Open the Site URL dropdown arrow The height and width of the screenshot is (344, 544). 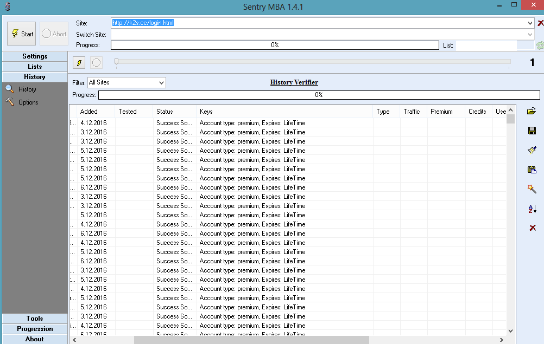click(530, 23)
